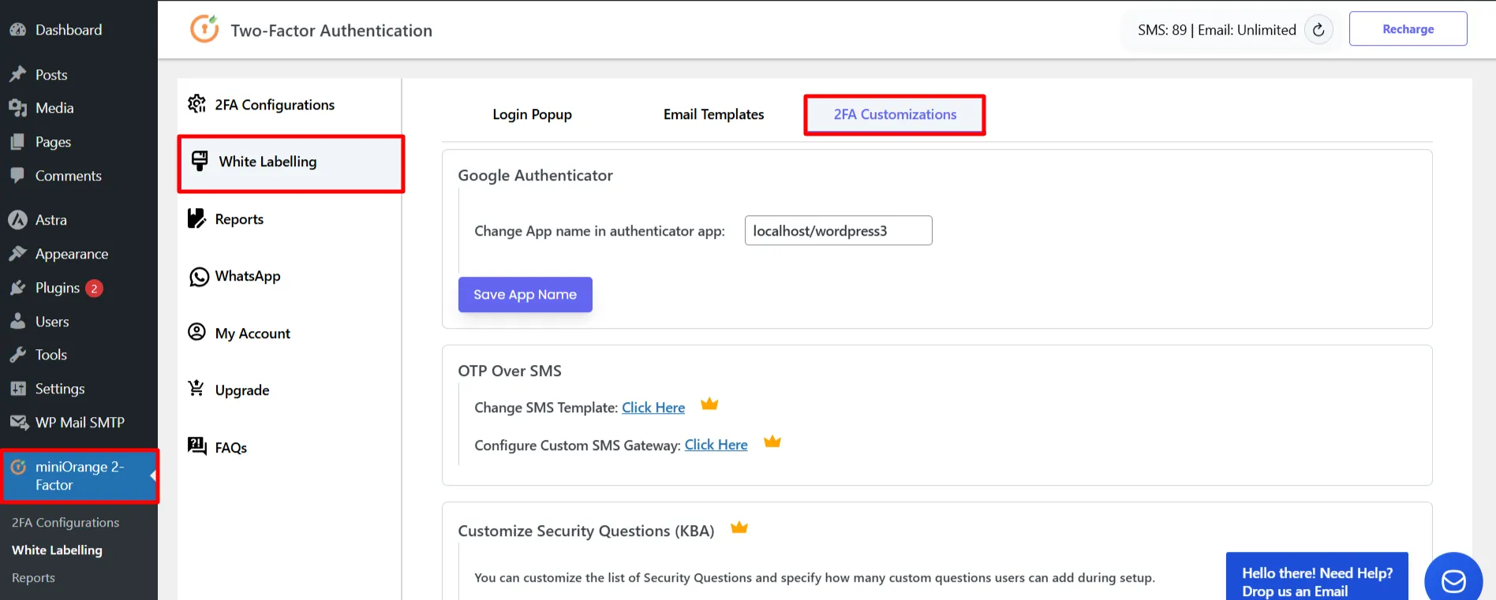Refresh SMS and email balance
Screen dimensions: 1496x600
pyautogui.click(x=1318, y=30)
